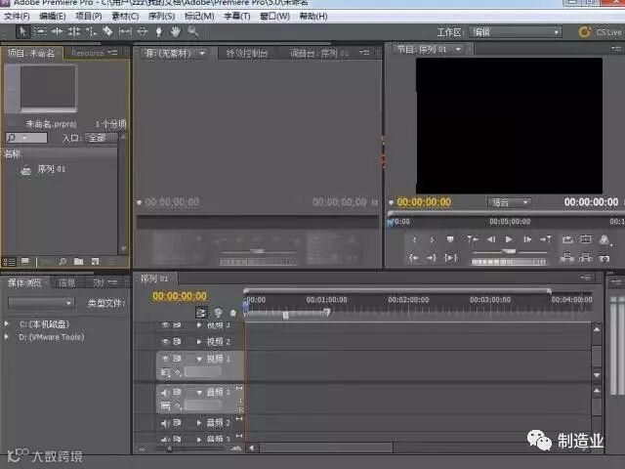Set Out point in program monitor
625x469 pixels.
(x=432, y=239)
